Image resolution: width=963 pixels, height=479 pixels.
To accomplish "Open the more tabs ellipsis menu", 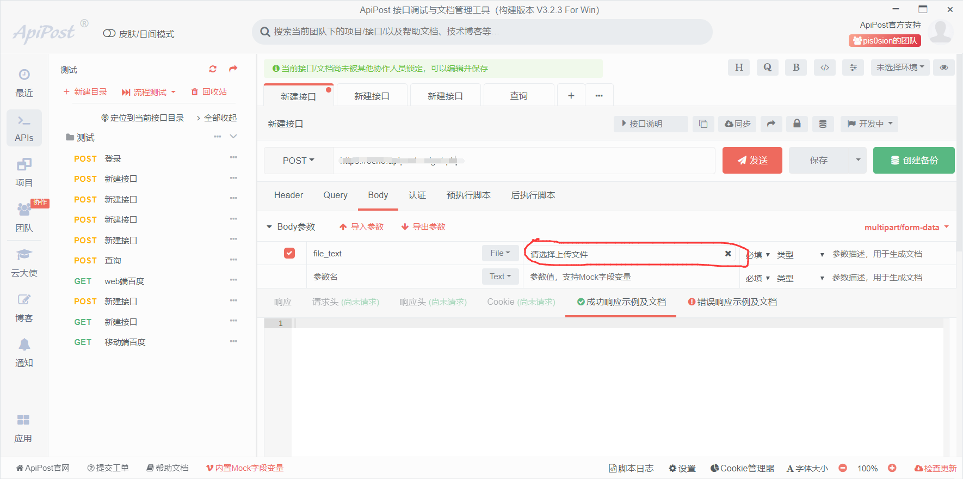I will [x=599, y=96].
